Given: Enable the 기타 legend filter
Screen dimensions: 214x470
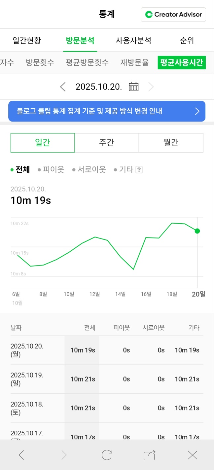Looking at the screenshot, I should pos(125,169).
